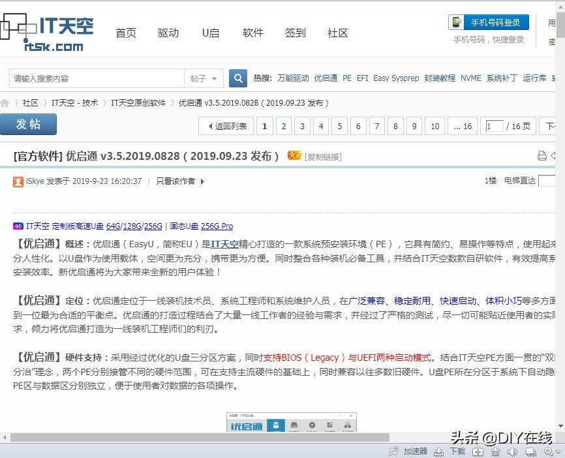565x458 pixels.
Task: Click the home icon in the breadcrumb bar
Action: pos(7,102)
